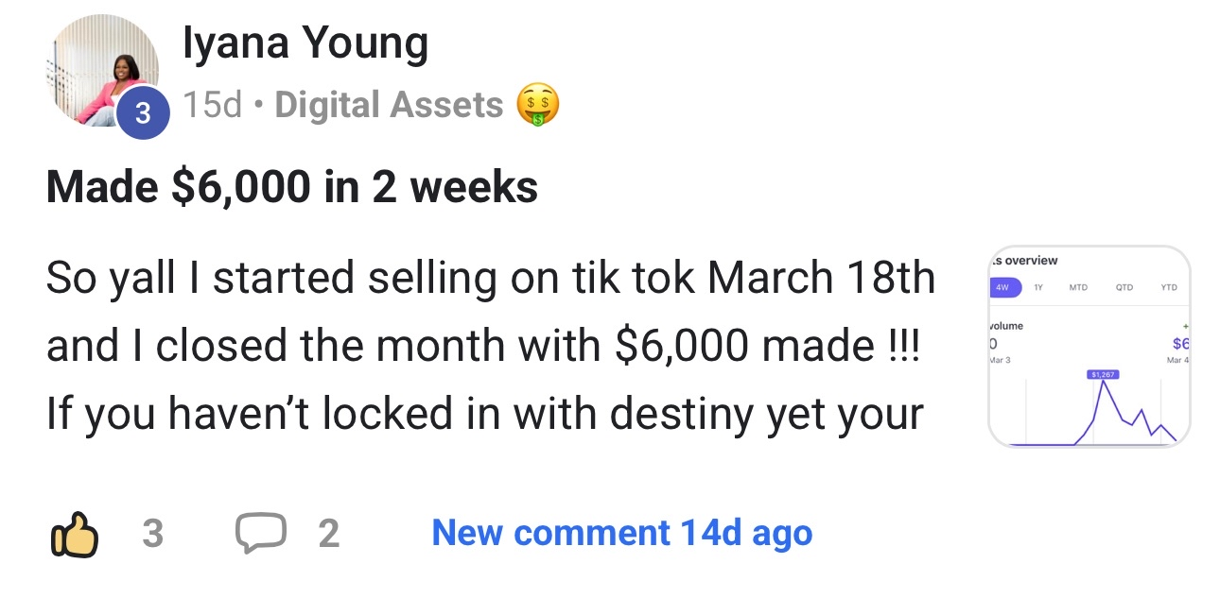The height and width of the screenshot is (615, 1220).
Task: Click the like count number 3
Action: [152, 535]
